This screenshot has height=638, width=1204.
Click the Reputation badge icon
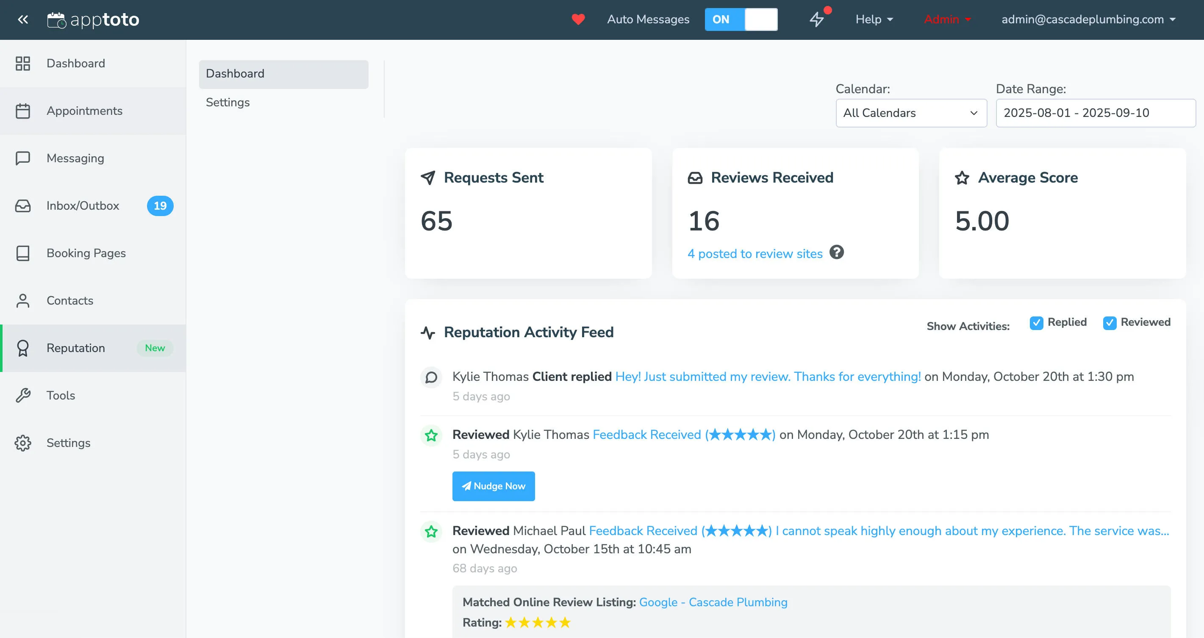pyautogui.click(x=23, y=348)
